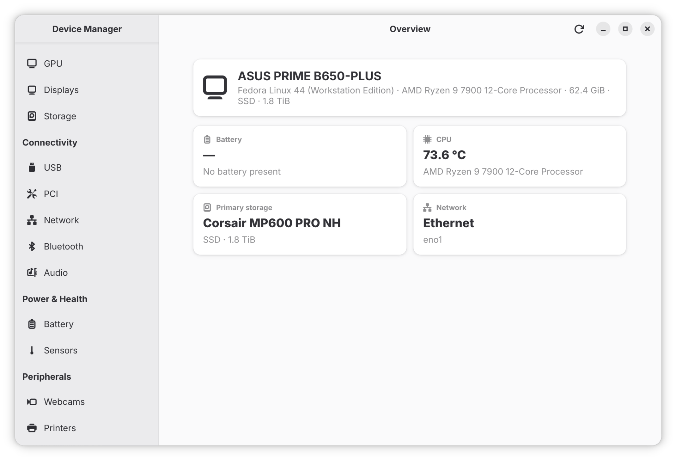Click the Fedora Linux 44 system summary line
This screenshot has height=460, width=676.
pos(424,96)
